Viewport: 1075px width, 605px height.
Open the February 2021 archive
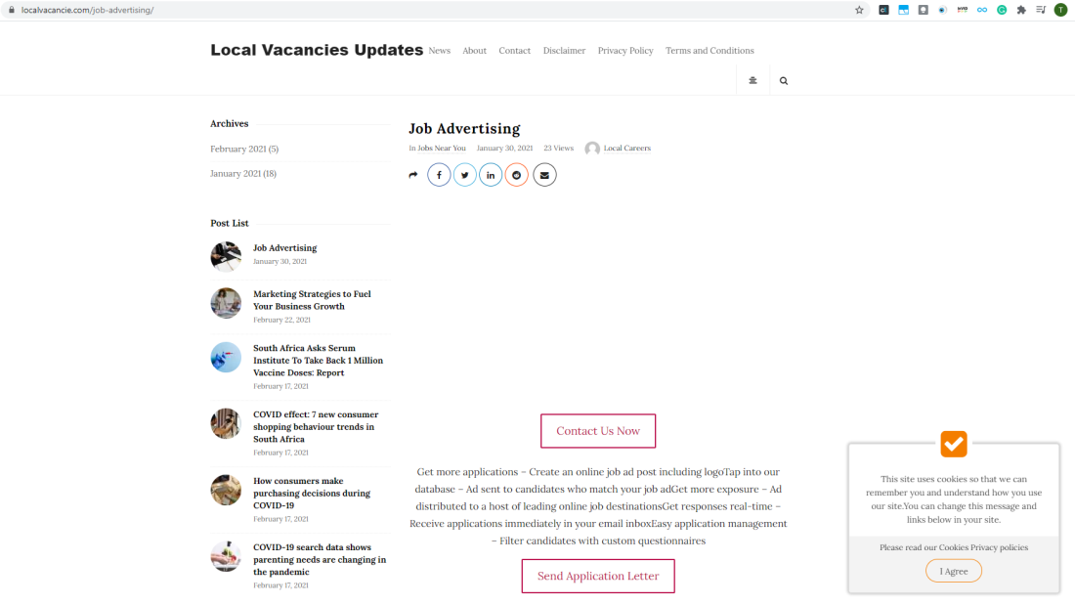(x=244, y=149)
